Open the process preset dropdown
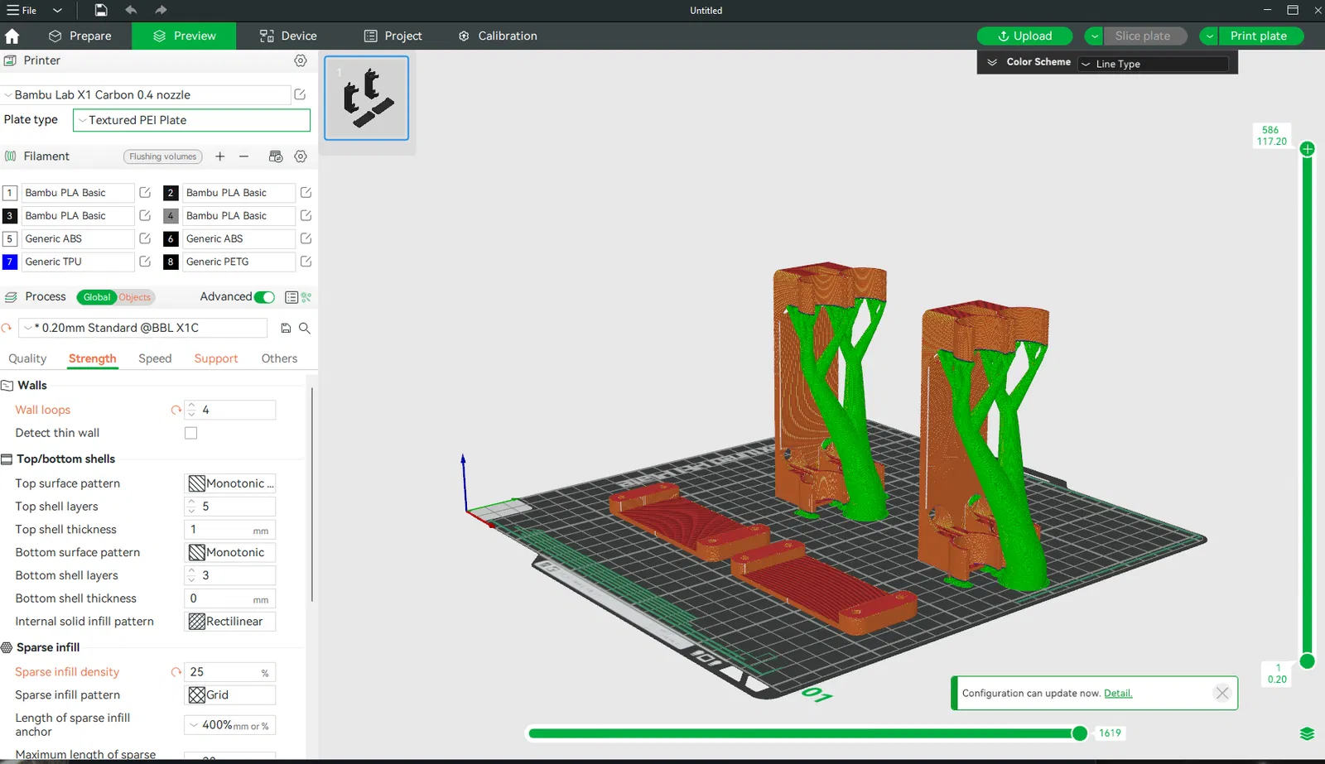The width and height of the screenshot is (1325, 764). point(142,328)
